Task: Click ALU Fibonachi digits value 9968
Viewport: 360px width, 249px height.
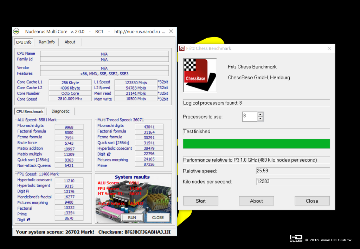Action: pos(69,127)
